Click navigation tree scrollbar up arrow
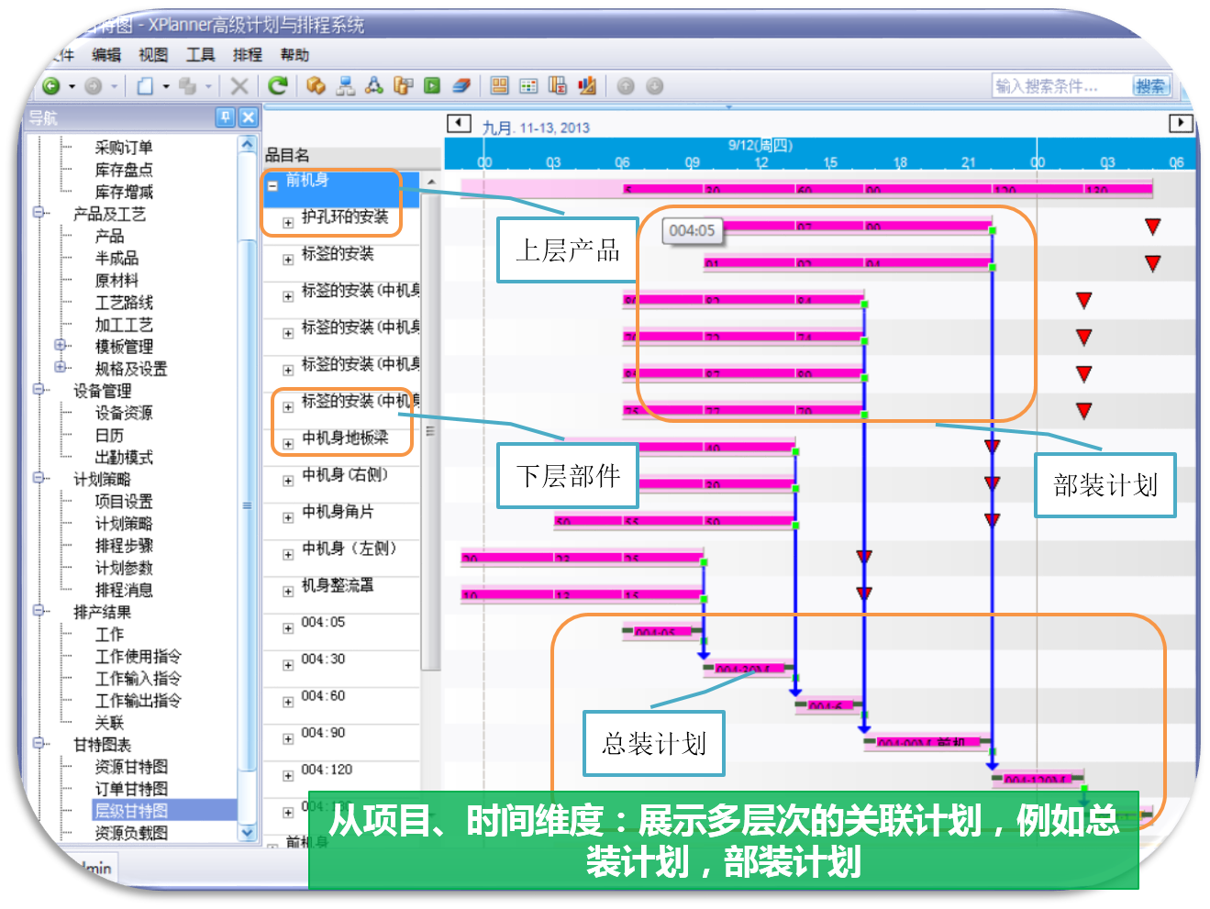Image resolution: width=1210 pixels, height=909 pixels. (x=247, y=144)
